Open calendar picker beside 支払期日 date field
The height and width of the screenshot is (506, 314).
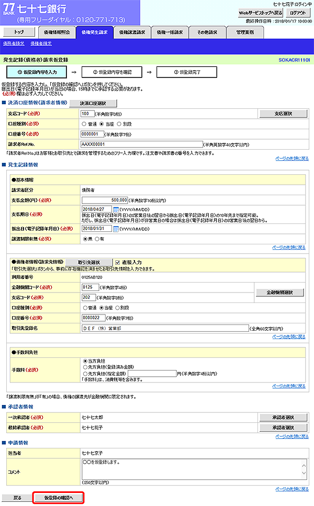[116, 209]
